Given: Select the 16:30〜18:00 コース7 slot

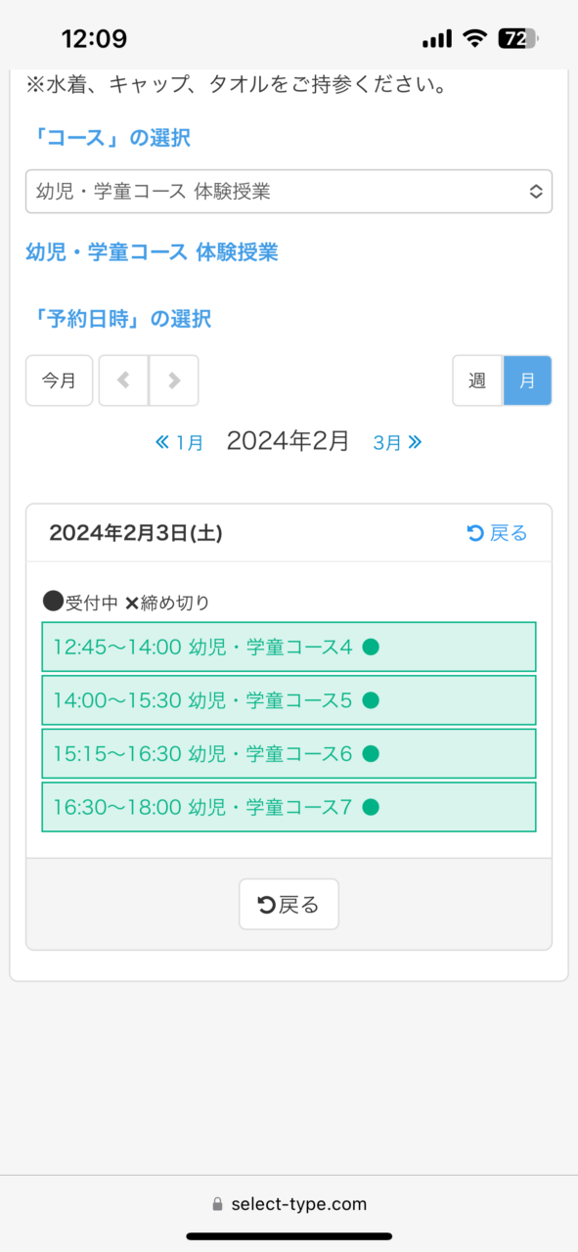Looking at the screenshot, I should 289,807.
